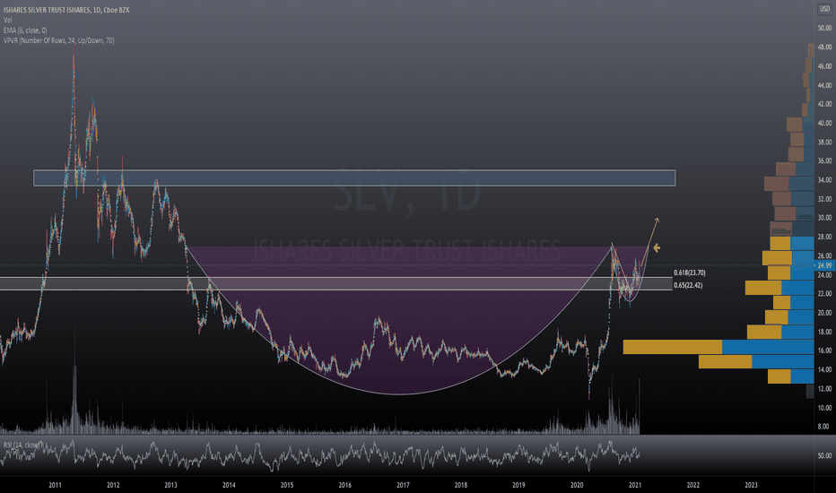Select the 2013 time axis label
Screen dimensions: 836x493
click(170, 485)
